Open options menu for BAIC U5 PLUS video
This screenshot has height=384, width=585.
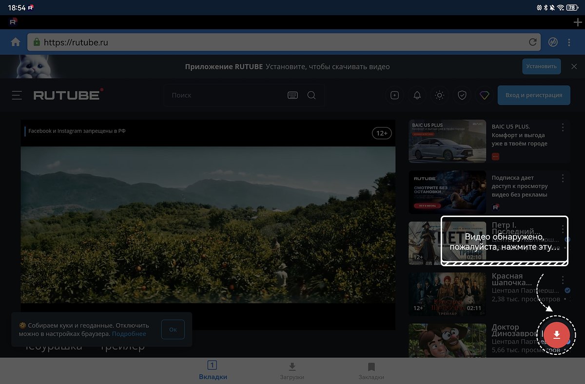(563, 127)
